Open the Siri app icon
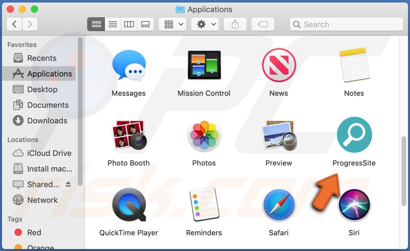Image resolution: width=410 pixels, height=251 pixels. tap(354, 205)
